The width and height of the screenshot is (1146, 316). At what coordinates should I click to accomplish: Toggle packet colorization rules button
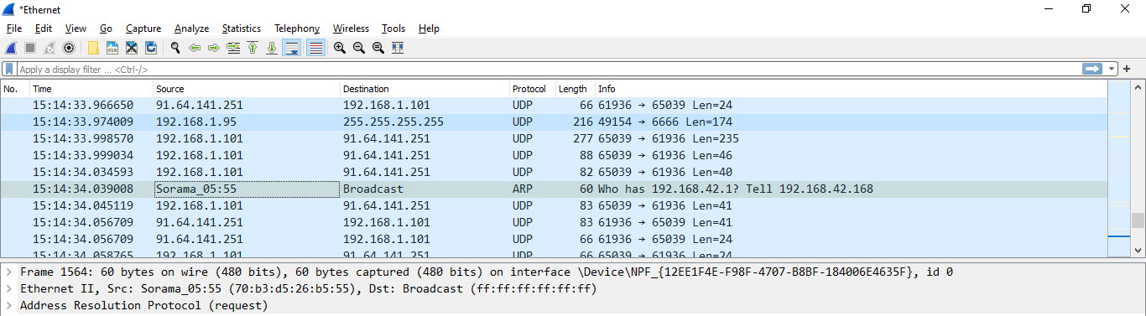pos(315,48)
